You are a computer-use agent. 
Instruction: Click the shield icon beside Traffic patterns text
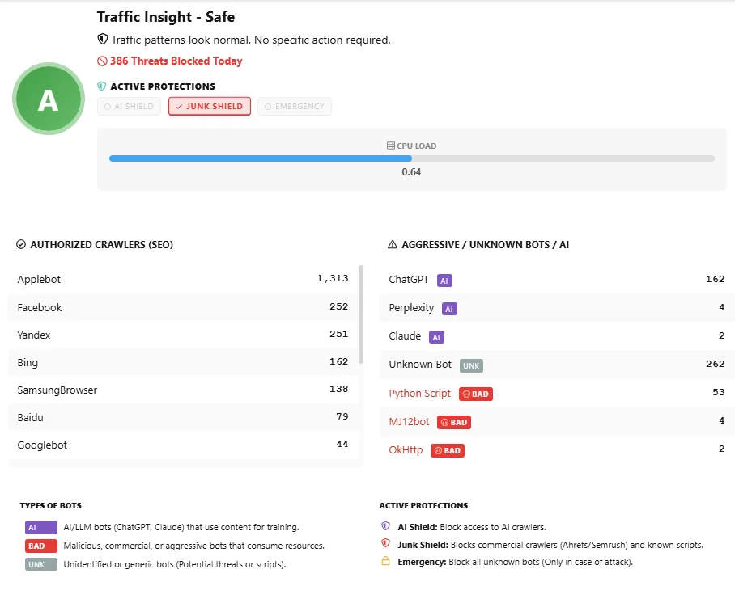click(102, 39)
